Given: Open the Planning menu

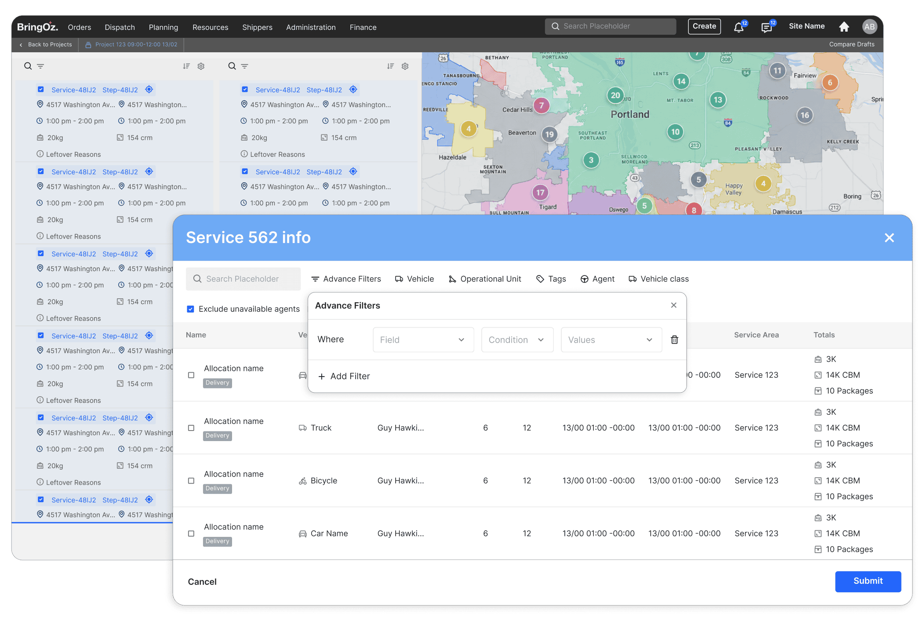Looking at the screenshot, I should click(x=164, y=27).
